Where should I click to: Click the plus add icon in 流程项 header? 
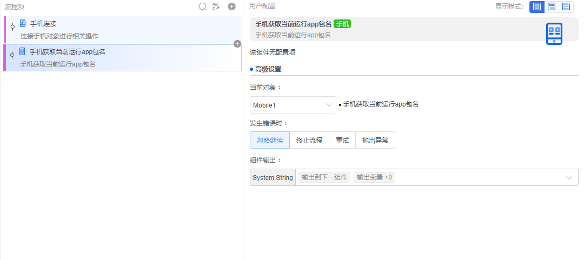click(231, 6)
